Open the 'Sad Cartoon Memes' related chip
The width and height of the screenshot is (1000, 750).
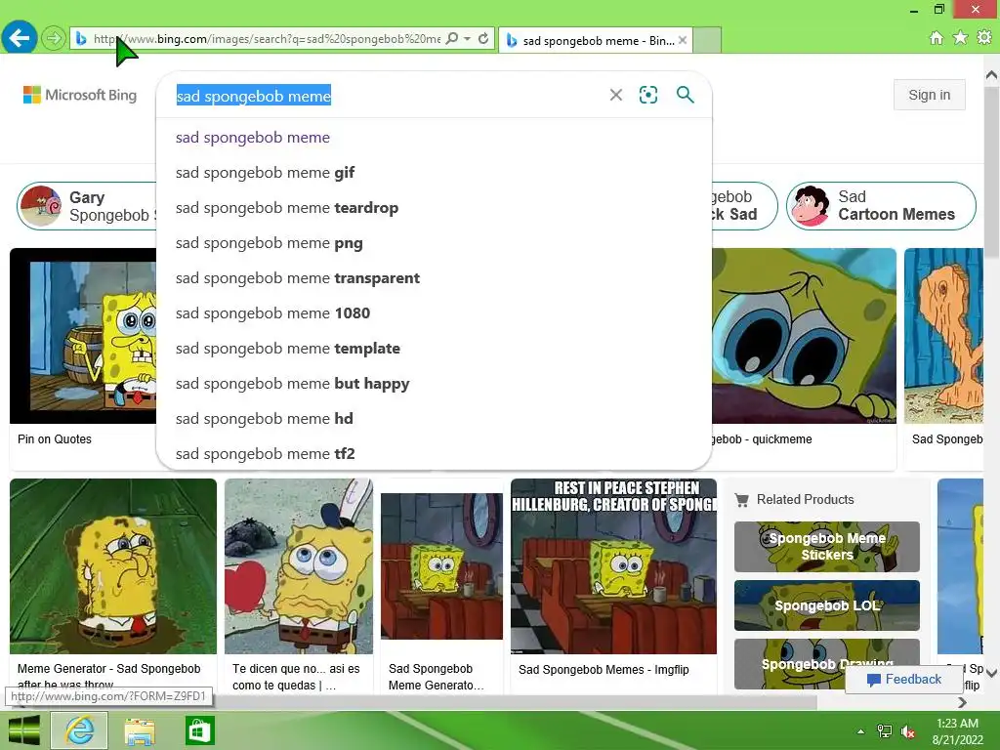[x=881, y=206]
